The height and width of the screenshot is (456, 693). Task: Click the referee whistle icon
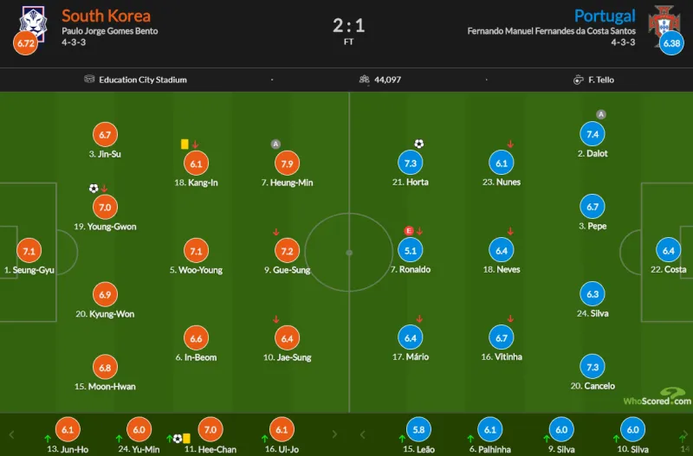578,80
